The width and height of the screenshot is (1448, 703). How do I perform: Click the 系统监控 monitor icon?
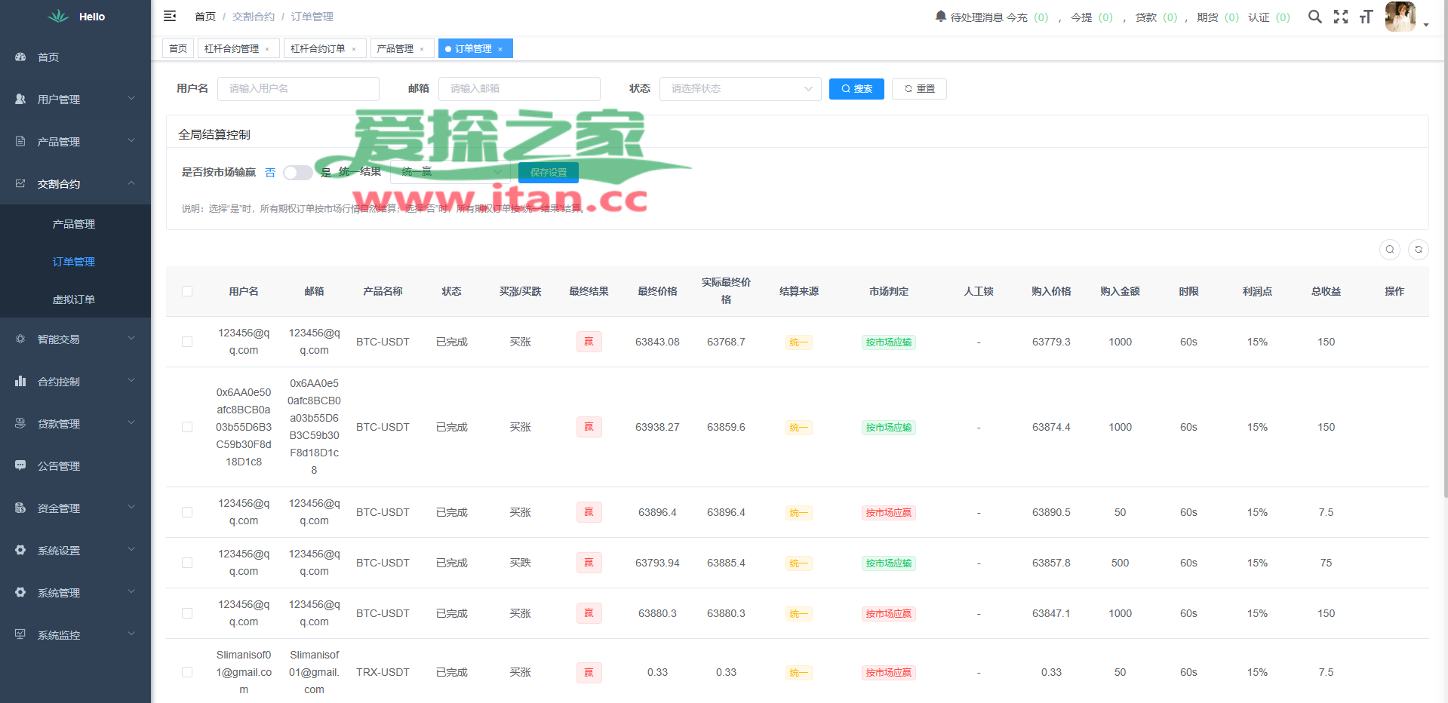click(x=20, y=634)
